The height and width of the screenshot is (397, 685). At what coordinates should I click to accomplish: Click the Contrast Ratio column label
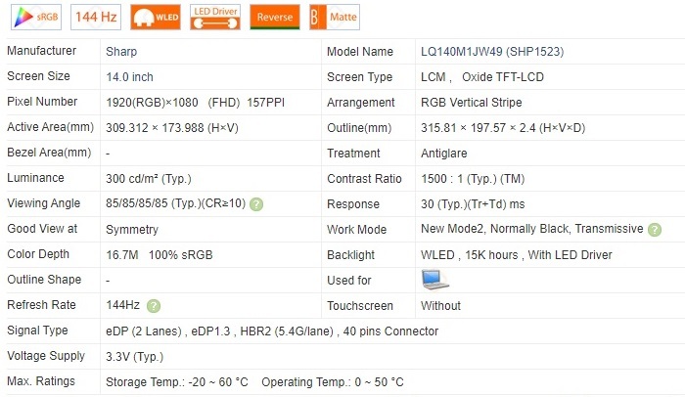click(x=364, y=179)
